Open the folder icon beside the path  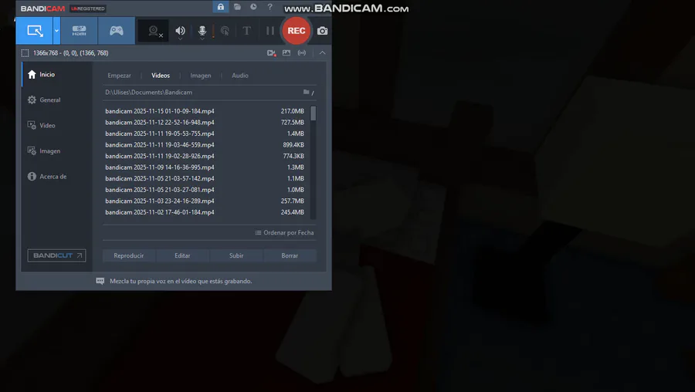coord(307,92)
